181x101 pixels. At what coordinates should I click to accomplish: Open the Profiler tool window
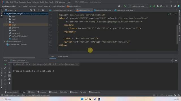pyautogui.click(x=63, y=92)
